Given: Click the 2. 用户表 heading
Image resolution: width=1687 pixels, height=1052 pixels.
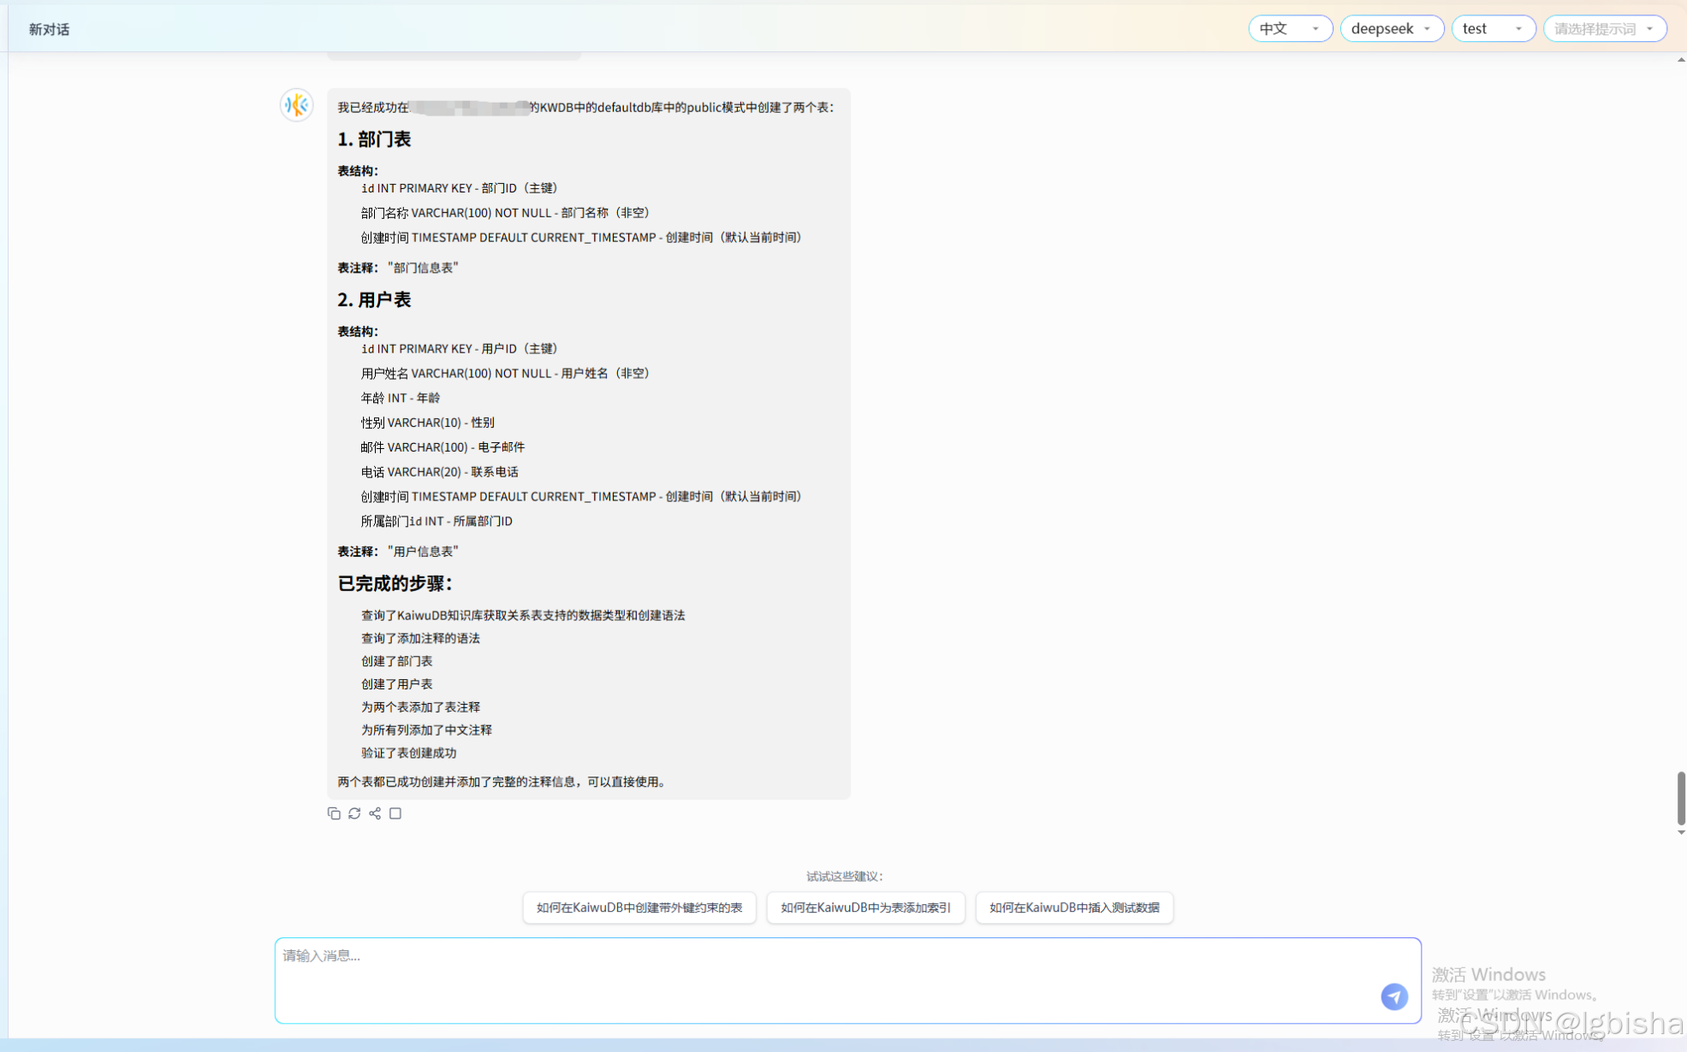Looking at the screenshot, I should tap(374, 300).
